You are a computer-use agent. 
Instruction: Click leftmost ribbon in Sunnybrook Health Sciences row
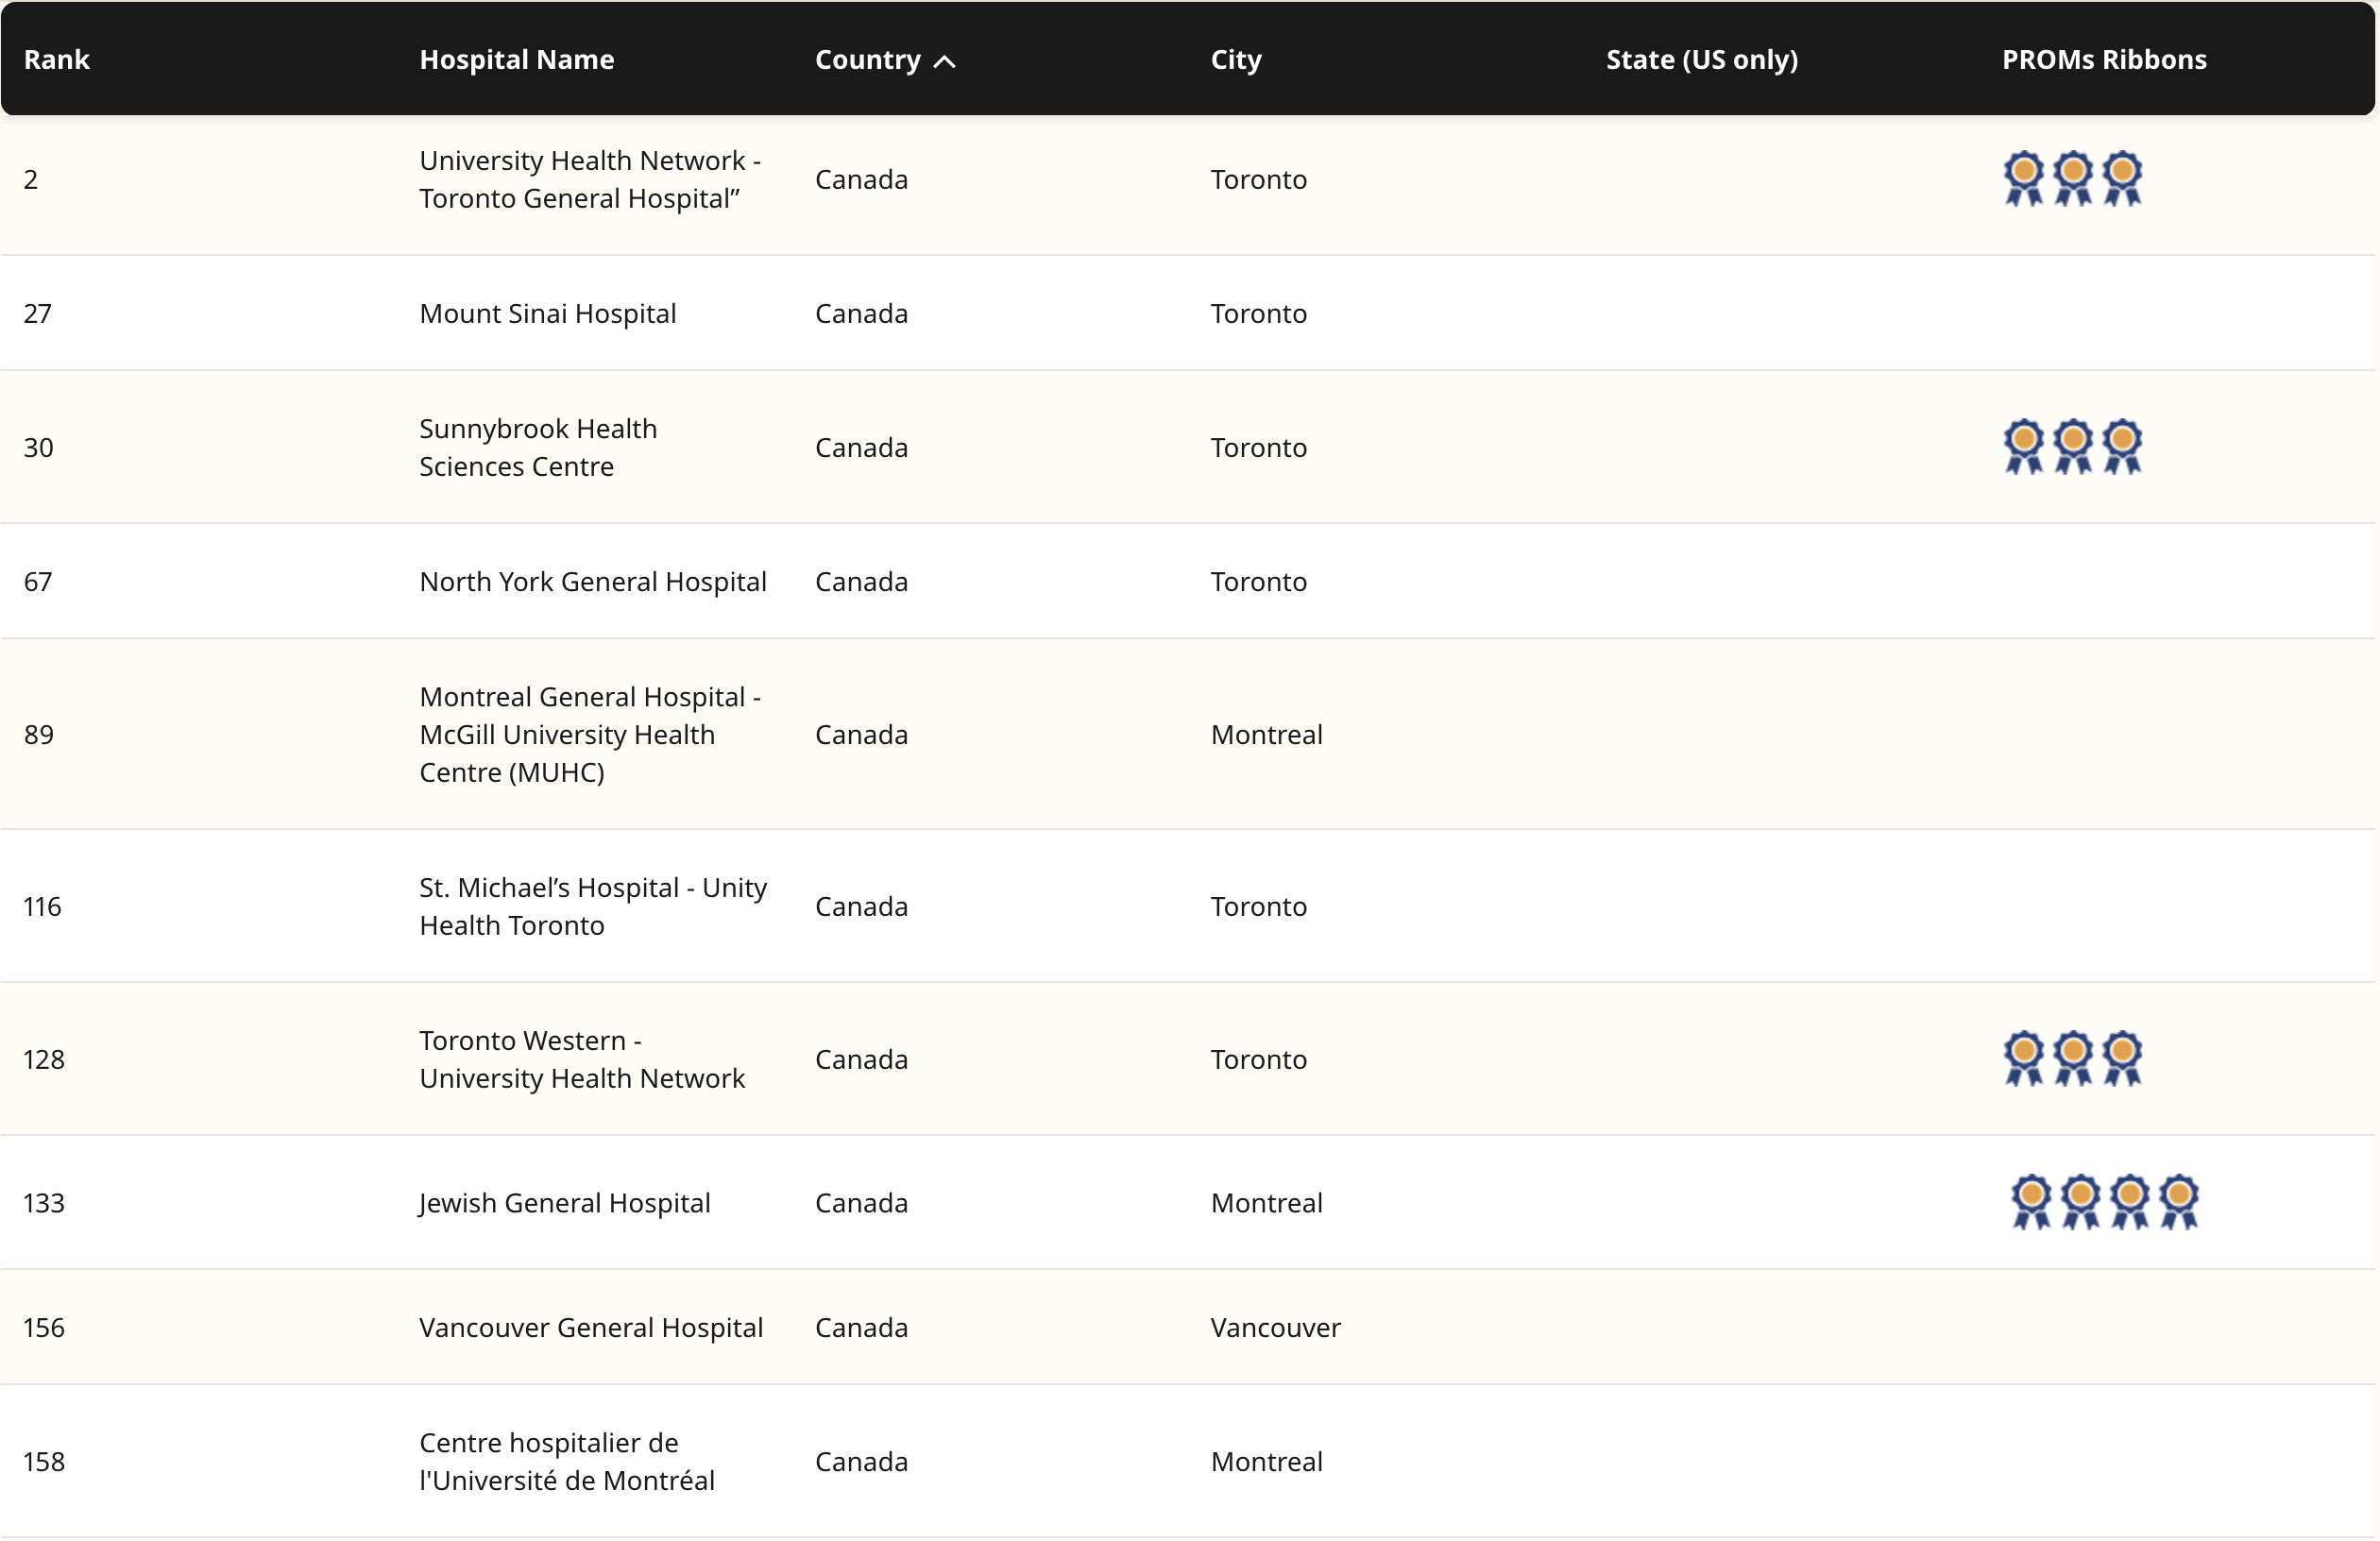[2024, 447]
